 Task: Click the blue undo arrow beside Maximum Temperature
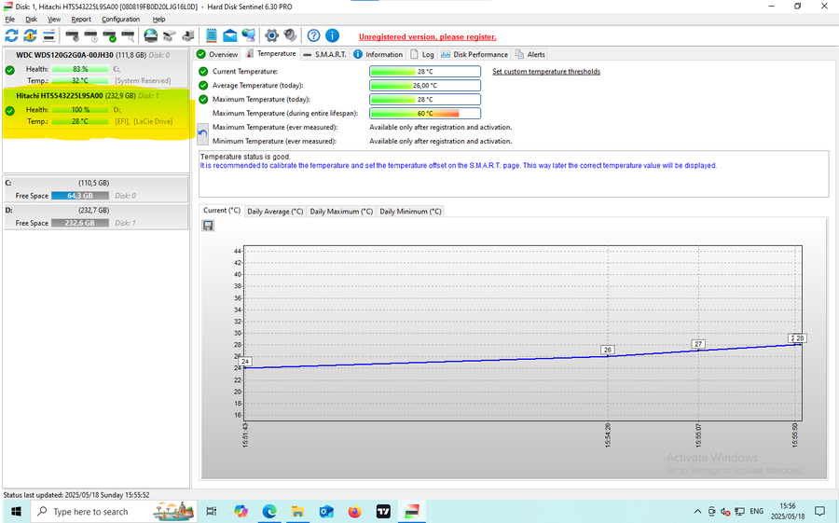point(203,133)
